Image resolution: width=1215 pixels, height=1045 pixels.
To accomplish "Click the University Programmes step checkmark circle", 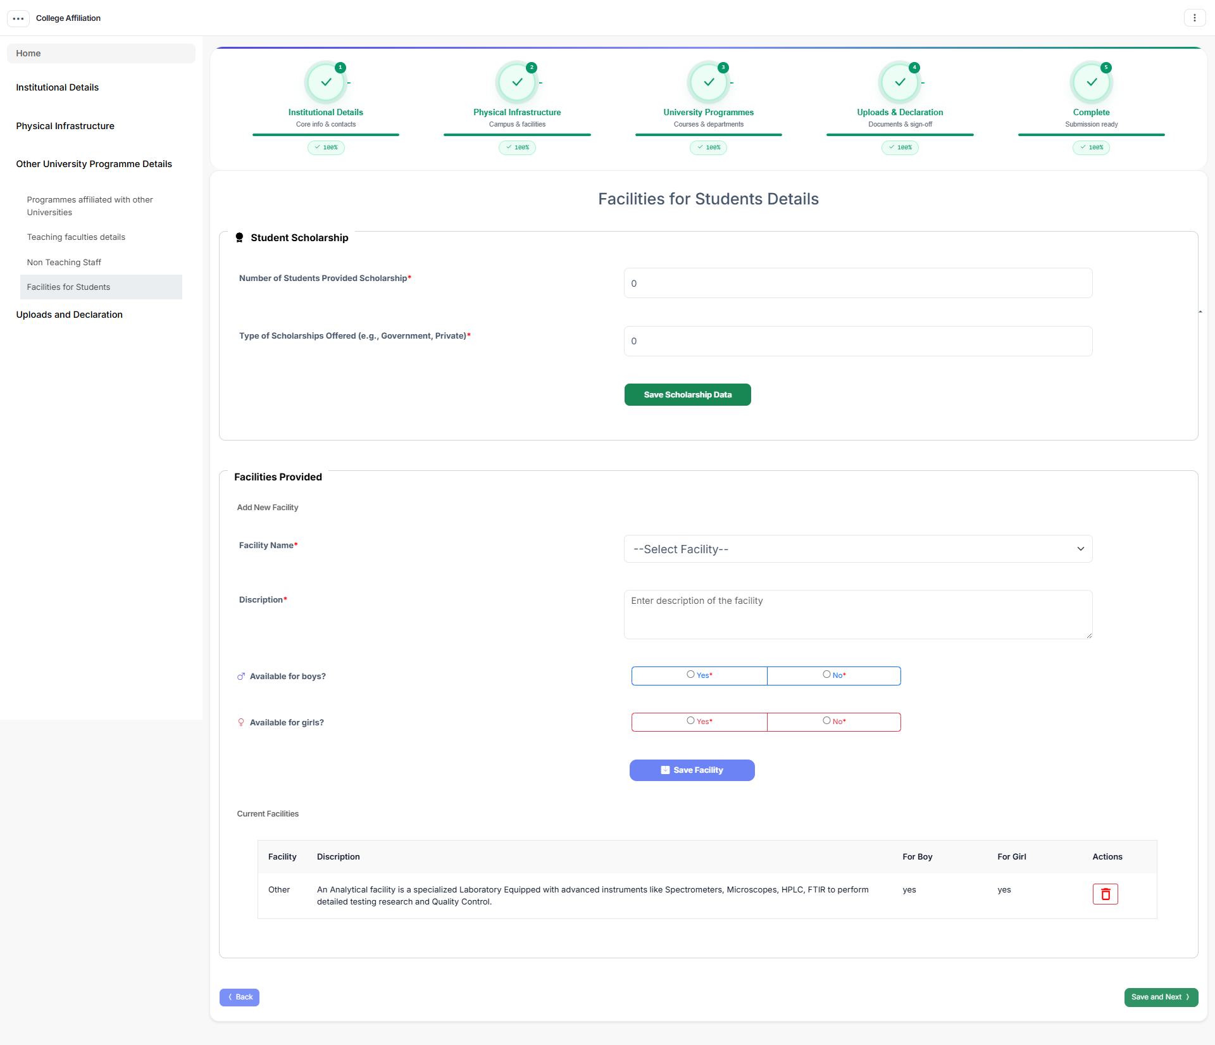I will pyautogui.click(x=709, y=82).
